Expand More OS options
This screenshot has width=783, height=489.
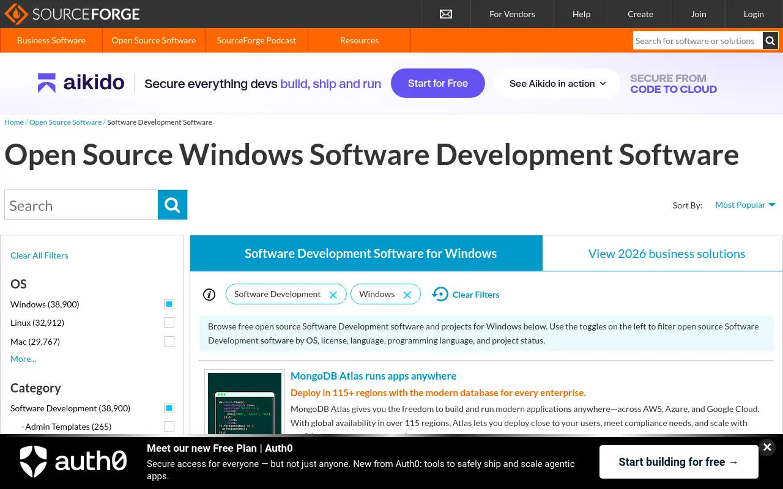click(x=23, y=359)
